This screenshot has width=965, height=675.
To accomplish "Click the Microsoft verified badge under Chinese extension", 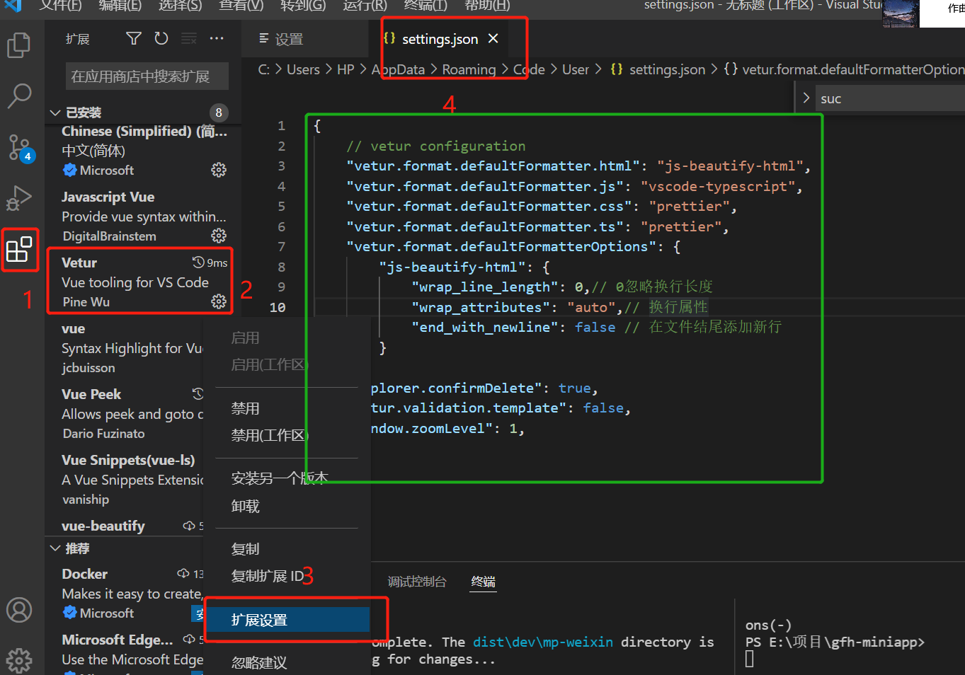I will pos(69,170).
